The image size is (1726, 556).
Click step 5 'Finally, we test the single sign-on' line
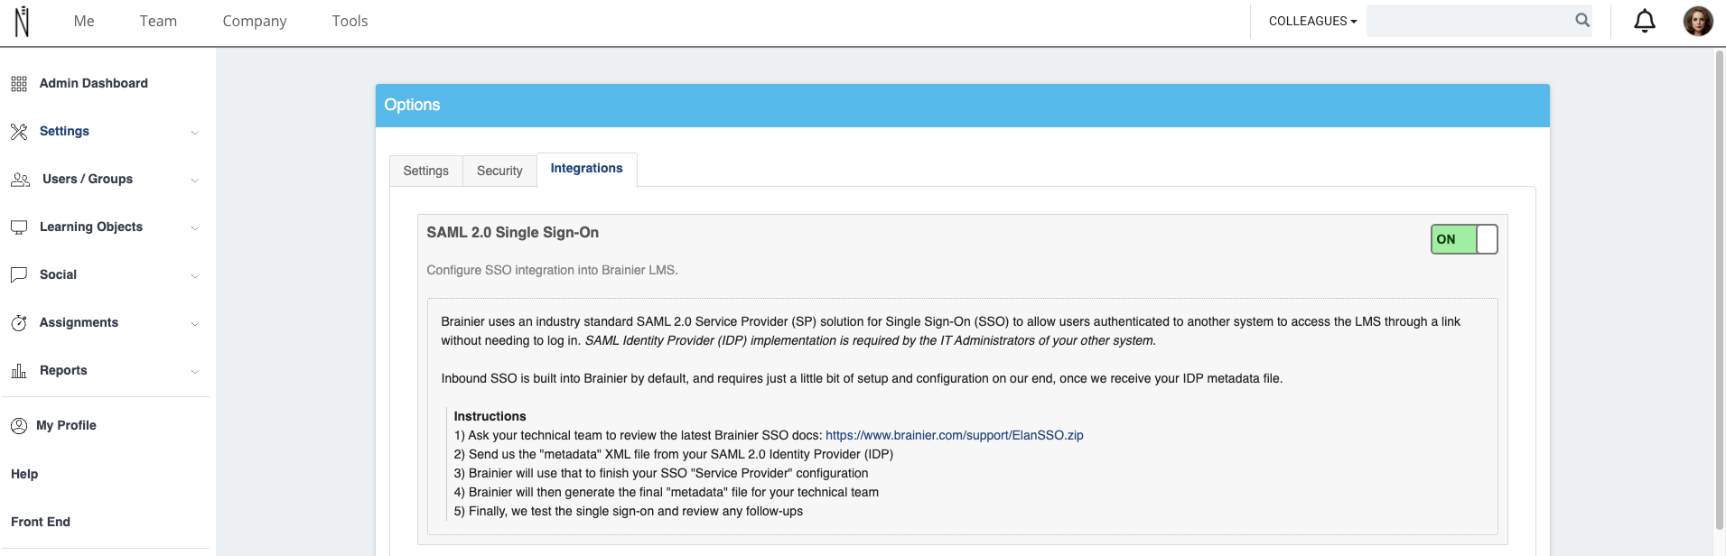point(629,511)
